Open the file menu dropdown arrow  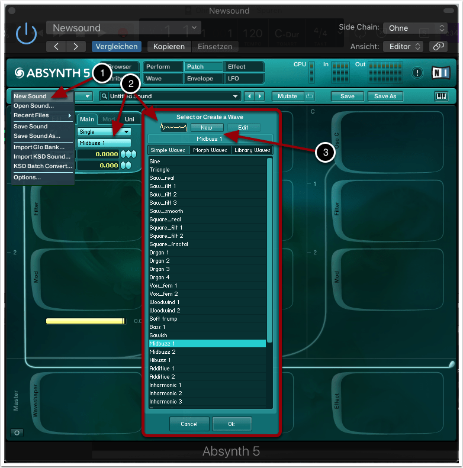point(87,96)
